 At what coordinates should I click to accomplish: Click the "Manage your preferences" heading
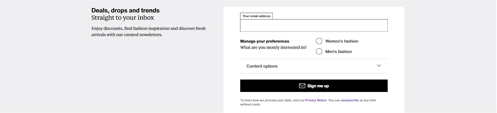[265, 41]
